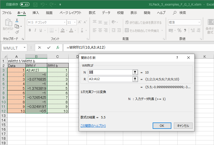
Task: Click the fill color paint bucket swatch
Action: 62,30
